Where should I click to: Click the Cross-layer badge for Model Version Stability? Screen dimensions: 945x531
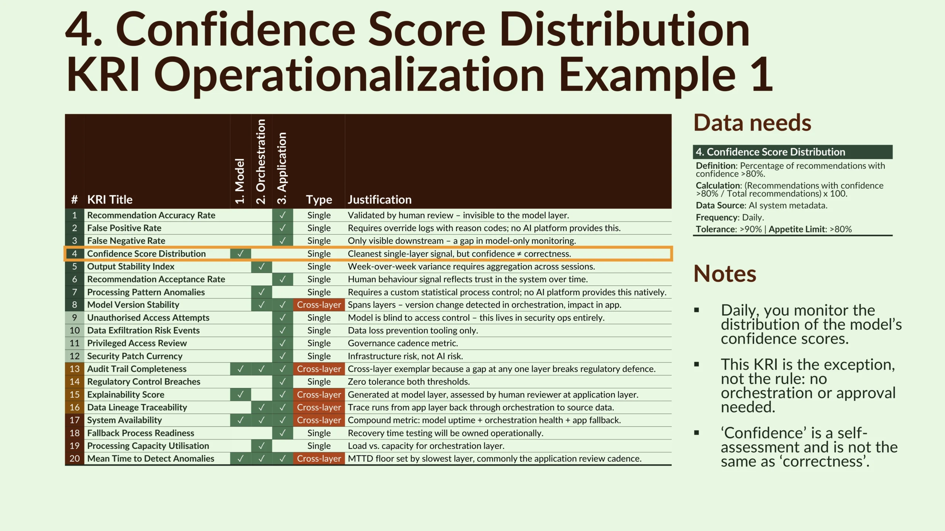(319, 305)
